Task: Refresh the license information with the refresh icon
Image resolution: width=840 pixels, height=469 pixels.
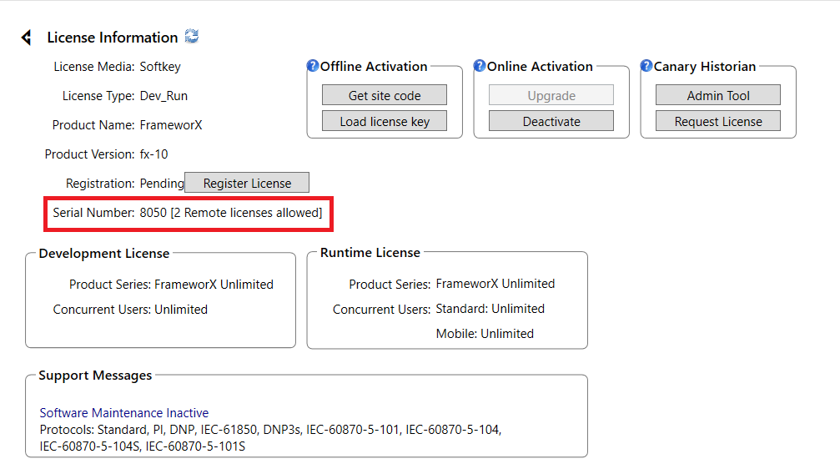Action: coord(192,37)
